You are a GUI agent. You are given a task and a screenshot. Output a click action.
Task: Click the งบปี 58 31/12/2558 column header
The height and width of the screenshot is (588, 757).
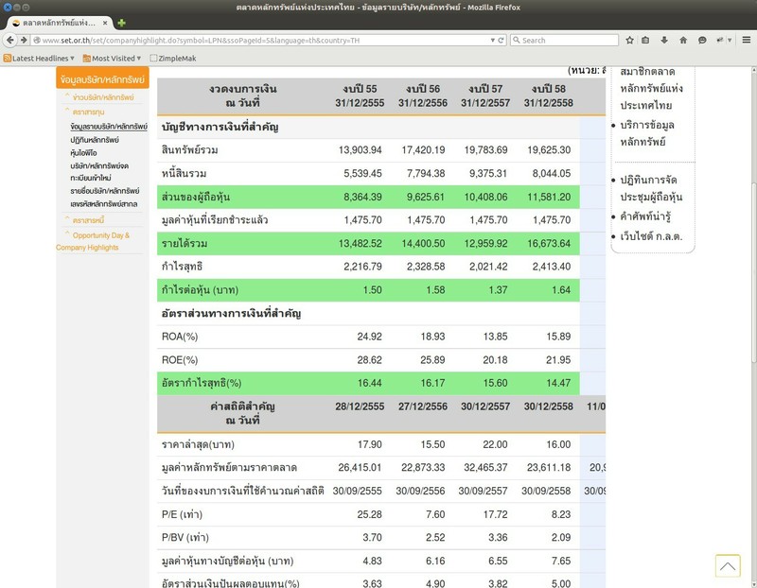(x=549, y=95)
